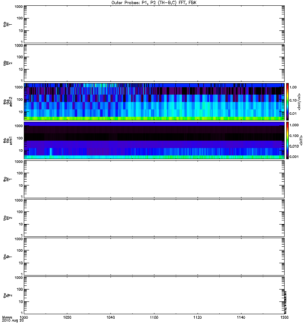Click the '1100' time tick label
Image resolution: width=308 pixels, height=329 pixels.
pos(154,317)
